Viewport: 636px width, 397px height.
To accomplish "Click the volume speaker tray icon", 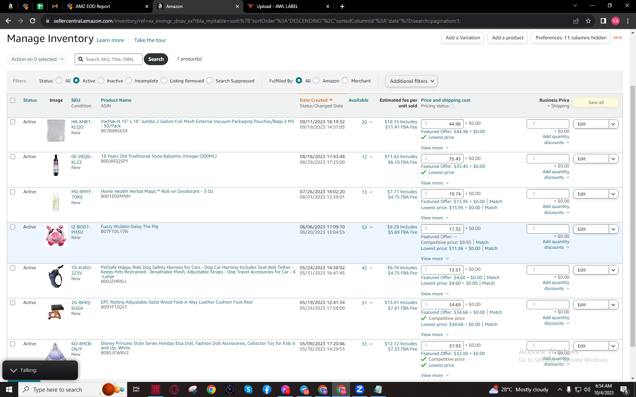I will tap(587, 389).
